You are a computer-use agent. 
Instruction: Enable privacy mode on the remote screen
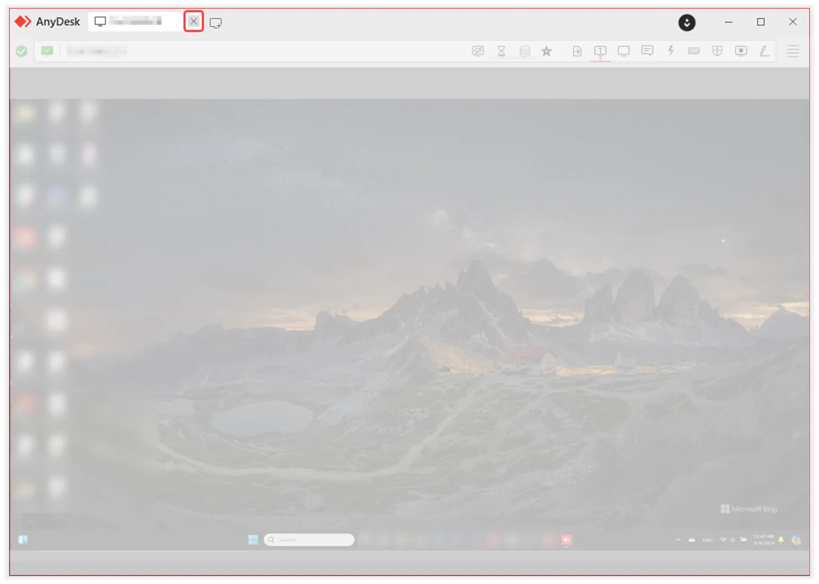[477, 51]
